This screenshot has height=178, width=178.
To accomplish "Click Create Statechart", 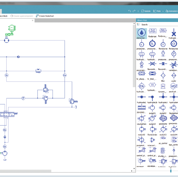I will pos(45,16).
